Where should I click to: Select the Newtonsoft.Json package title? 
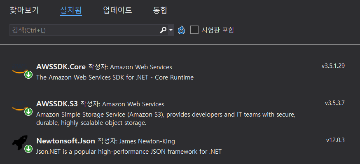point(65,141)
